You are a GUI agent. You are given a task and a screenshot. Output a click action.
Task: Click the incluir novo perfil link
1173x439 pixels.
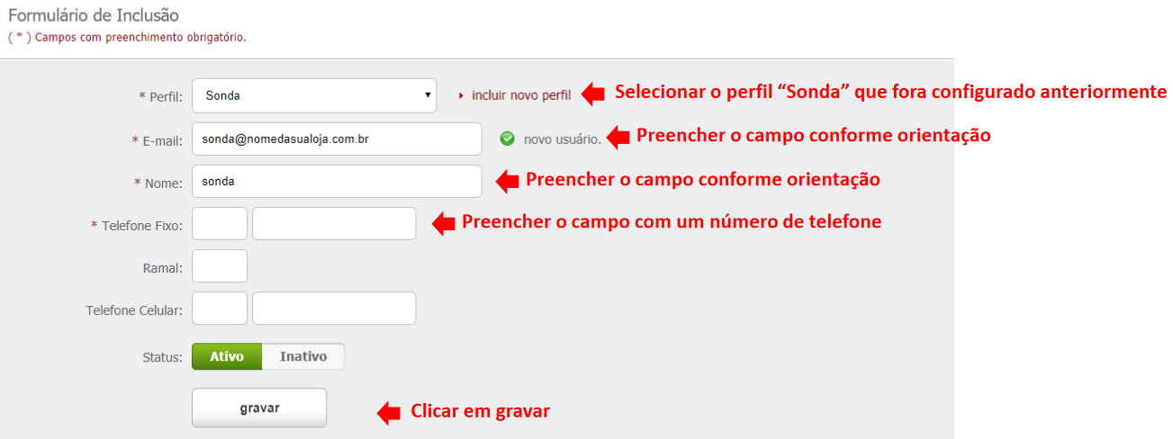[x=521, y=95]
